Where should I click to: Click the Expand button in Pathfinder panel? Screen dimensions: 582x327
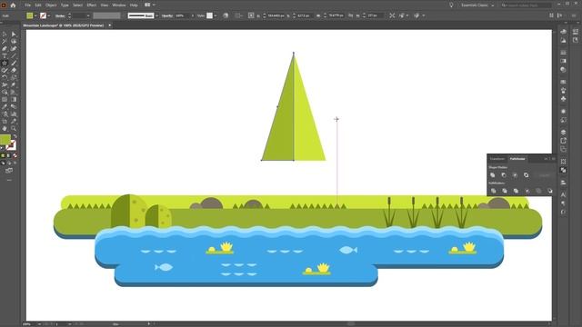(x=544, y=175)
